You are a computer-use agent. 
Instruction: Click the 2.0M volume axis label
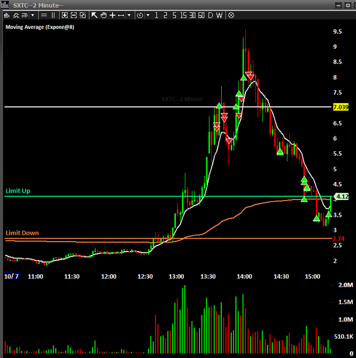pos(345,285)
